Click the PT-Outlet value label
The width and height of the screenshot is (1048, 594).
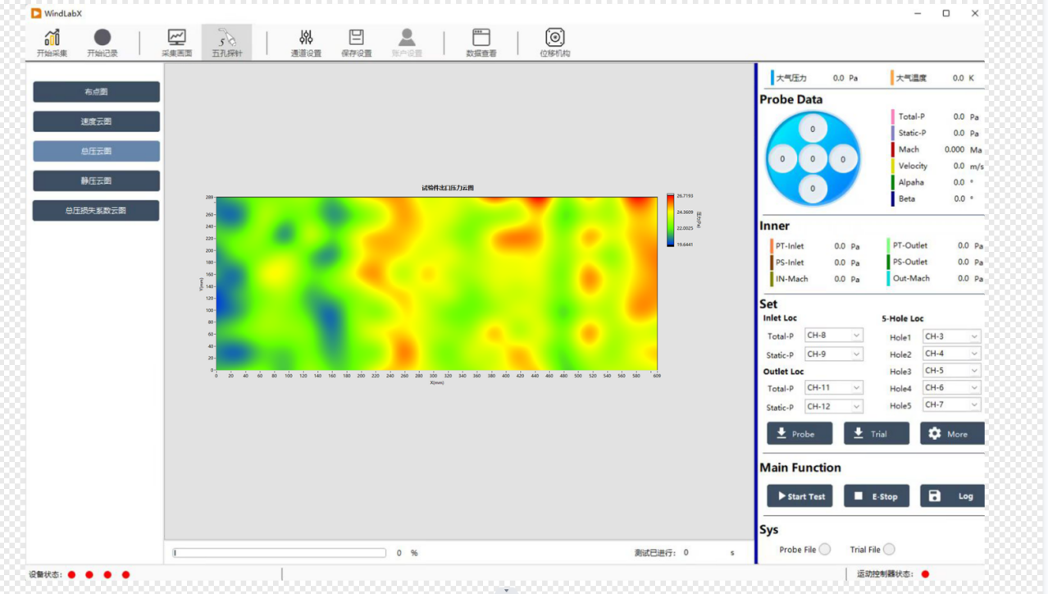pos(910,245)
